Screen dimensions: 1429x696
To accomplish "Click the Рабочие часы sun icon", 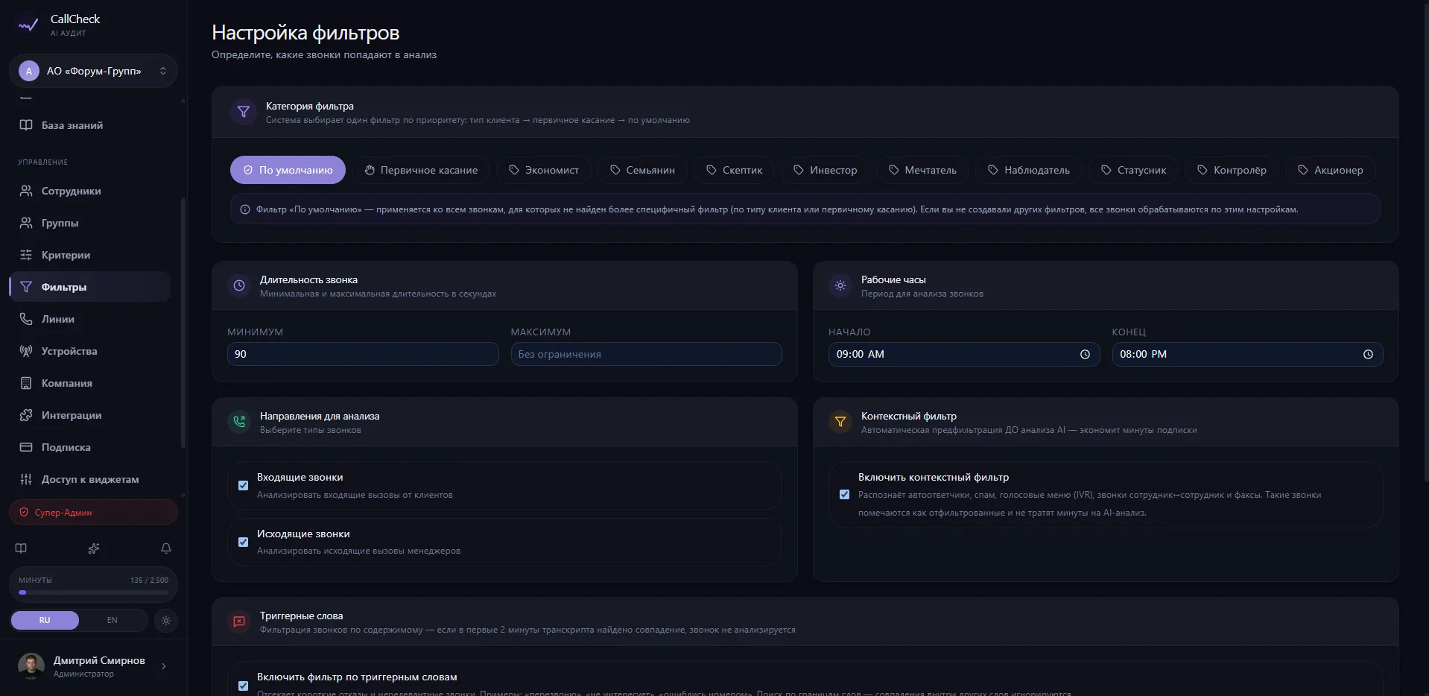I will [840, 285].
